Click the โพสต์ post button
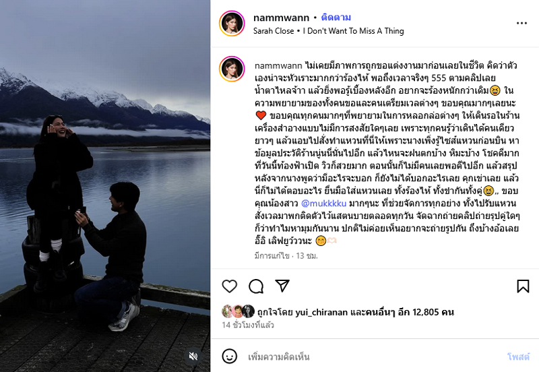Image resolution: width=539 pixels, height=372 pixels. (x=518, y=357)
